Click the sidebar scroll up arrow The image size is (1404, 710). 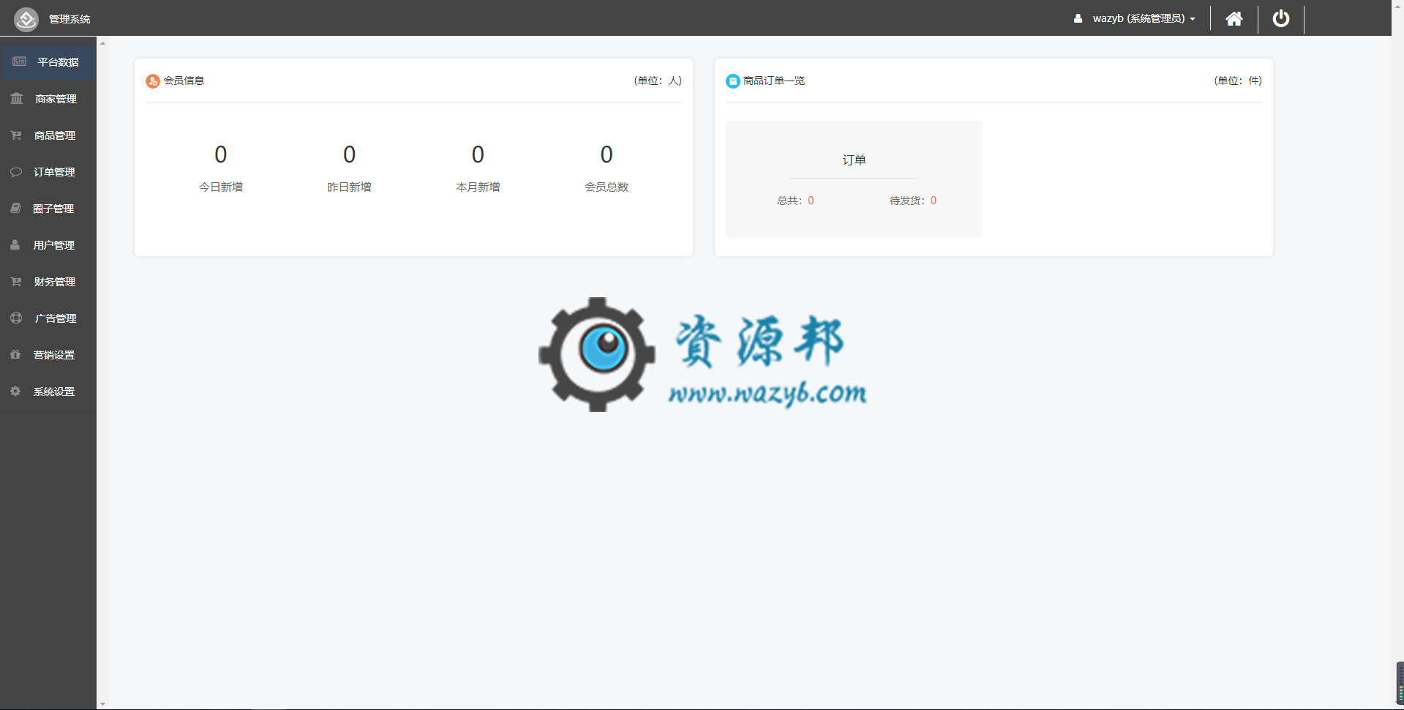click(x=102, y=43)
